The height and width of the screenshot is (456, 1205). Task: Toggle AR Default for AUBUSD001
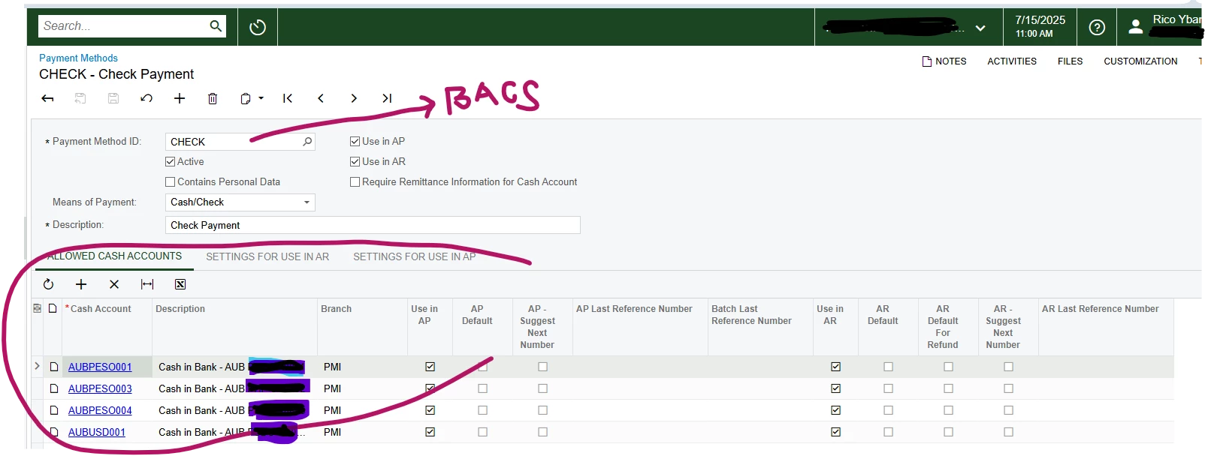click(x=888, y=432)
